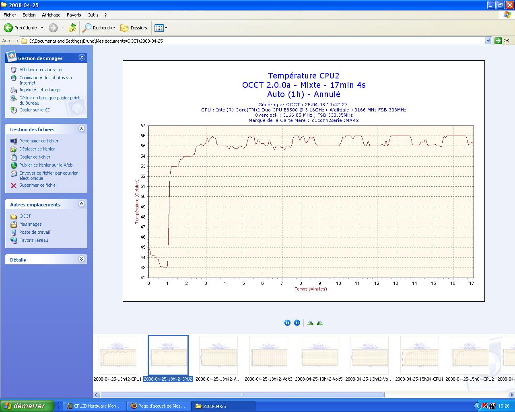Open the Favoris réseau icon

[x=14, y=240]
